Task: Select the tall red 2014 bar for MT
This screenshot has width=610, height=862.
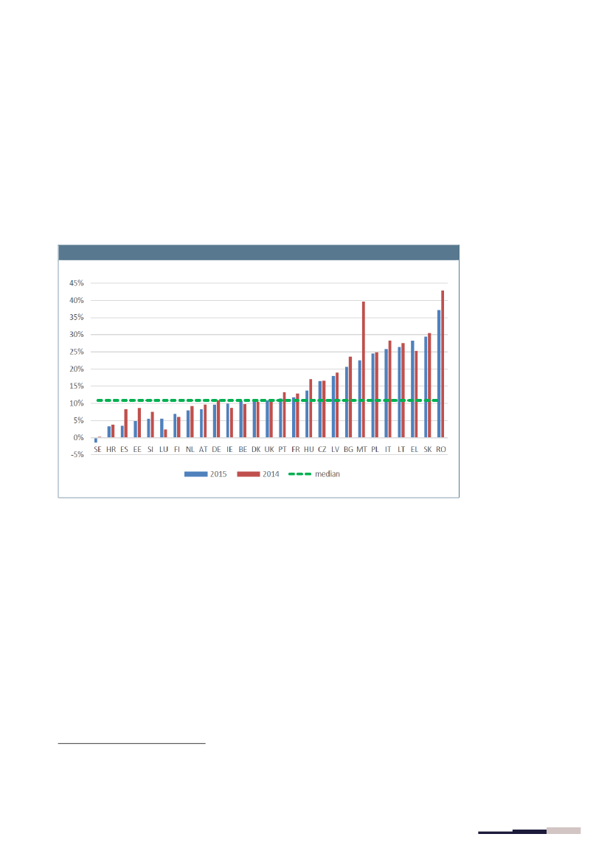Action: tap(364, 369)
